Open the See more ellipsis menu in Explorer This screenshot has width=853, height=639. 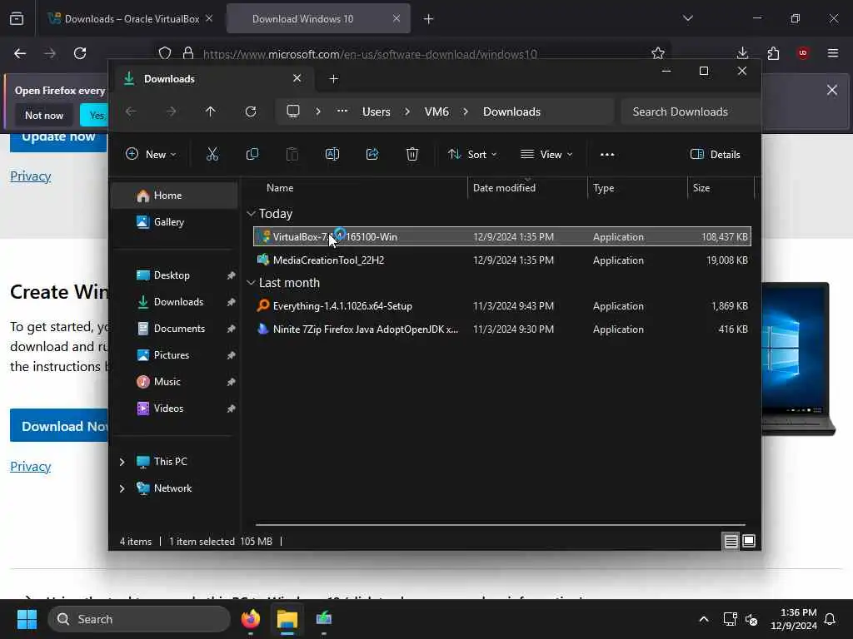pos(607,154)
